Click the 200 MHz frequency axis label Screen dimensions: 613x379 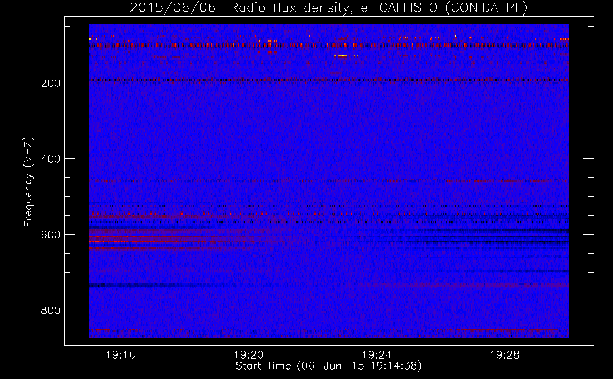pos(51,83)
